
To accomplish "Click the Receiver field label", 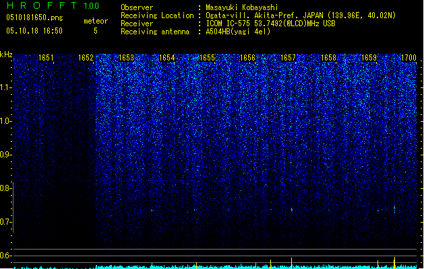I will 137,24.
